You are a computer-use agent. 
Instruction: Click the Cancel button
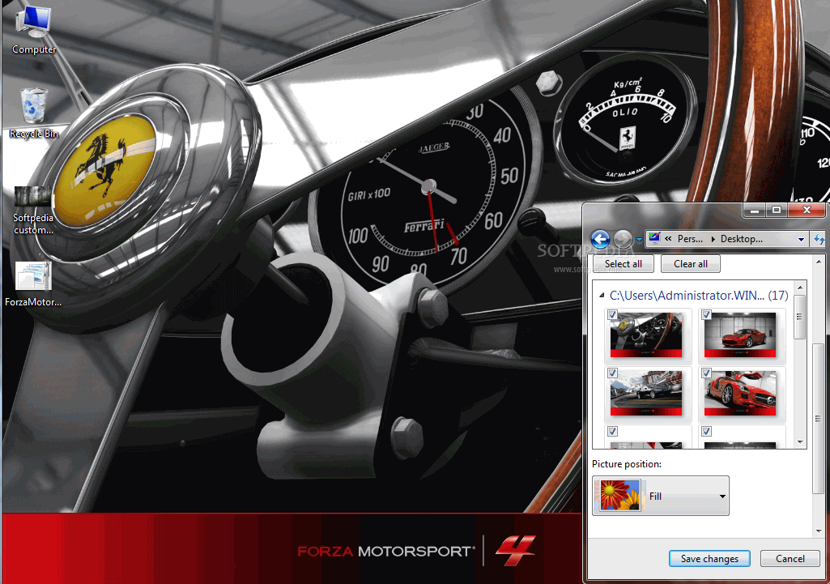(790, 559)
